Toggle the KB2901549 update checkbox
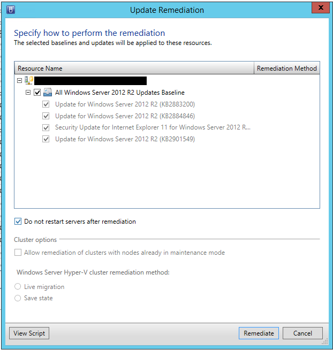Screen dimensions: 333x350 coord(46,139)
